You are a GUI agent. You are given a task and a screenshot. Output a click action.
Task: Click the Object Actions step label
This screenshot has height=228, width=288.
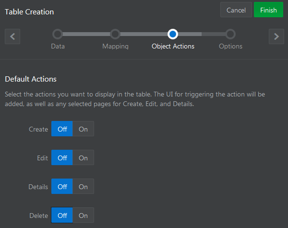coord(173,47)
